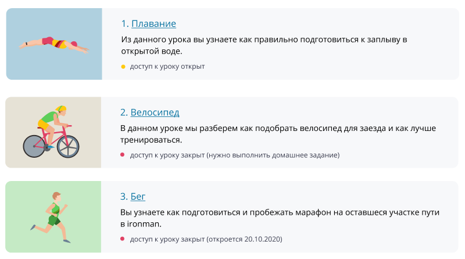Click the bicycle lesson description text
This screenshot has width=465, height=259.
point(278,134)
